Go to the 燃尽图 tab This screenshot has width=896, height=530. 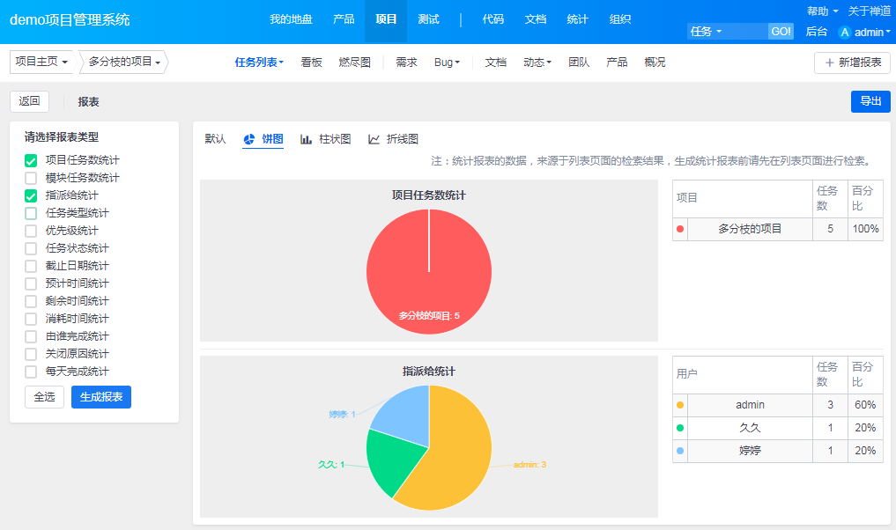pos(354,63)
